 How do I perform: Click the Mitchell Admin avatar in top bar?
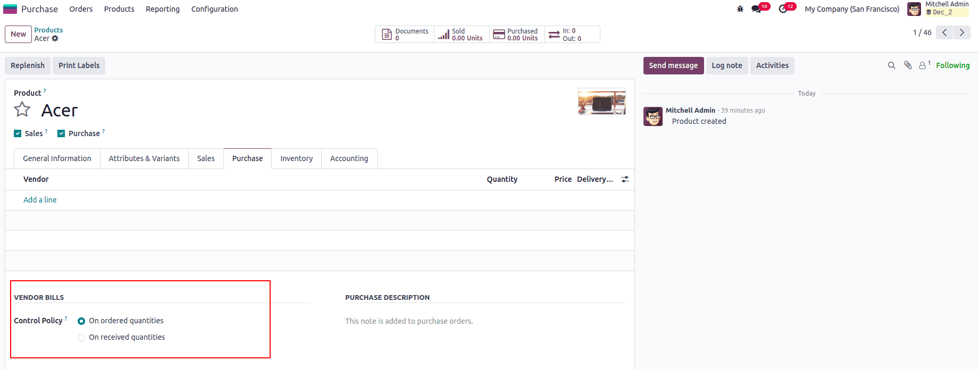tap(914, 9)
